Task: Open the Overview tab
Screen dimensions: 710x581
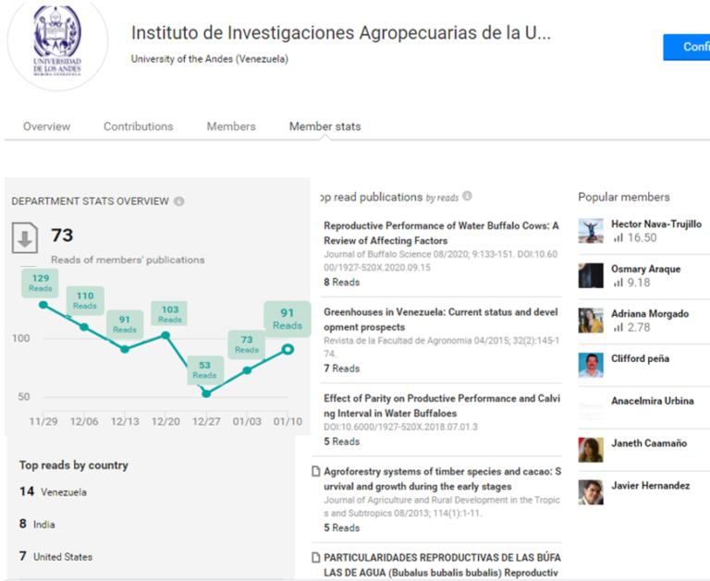Action: pyautogui.click(x=46, y=127)
